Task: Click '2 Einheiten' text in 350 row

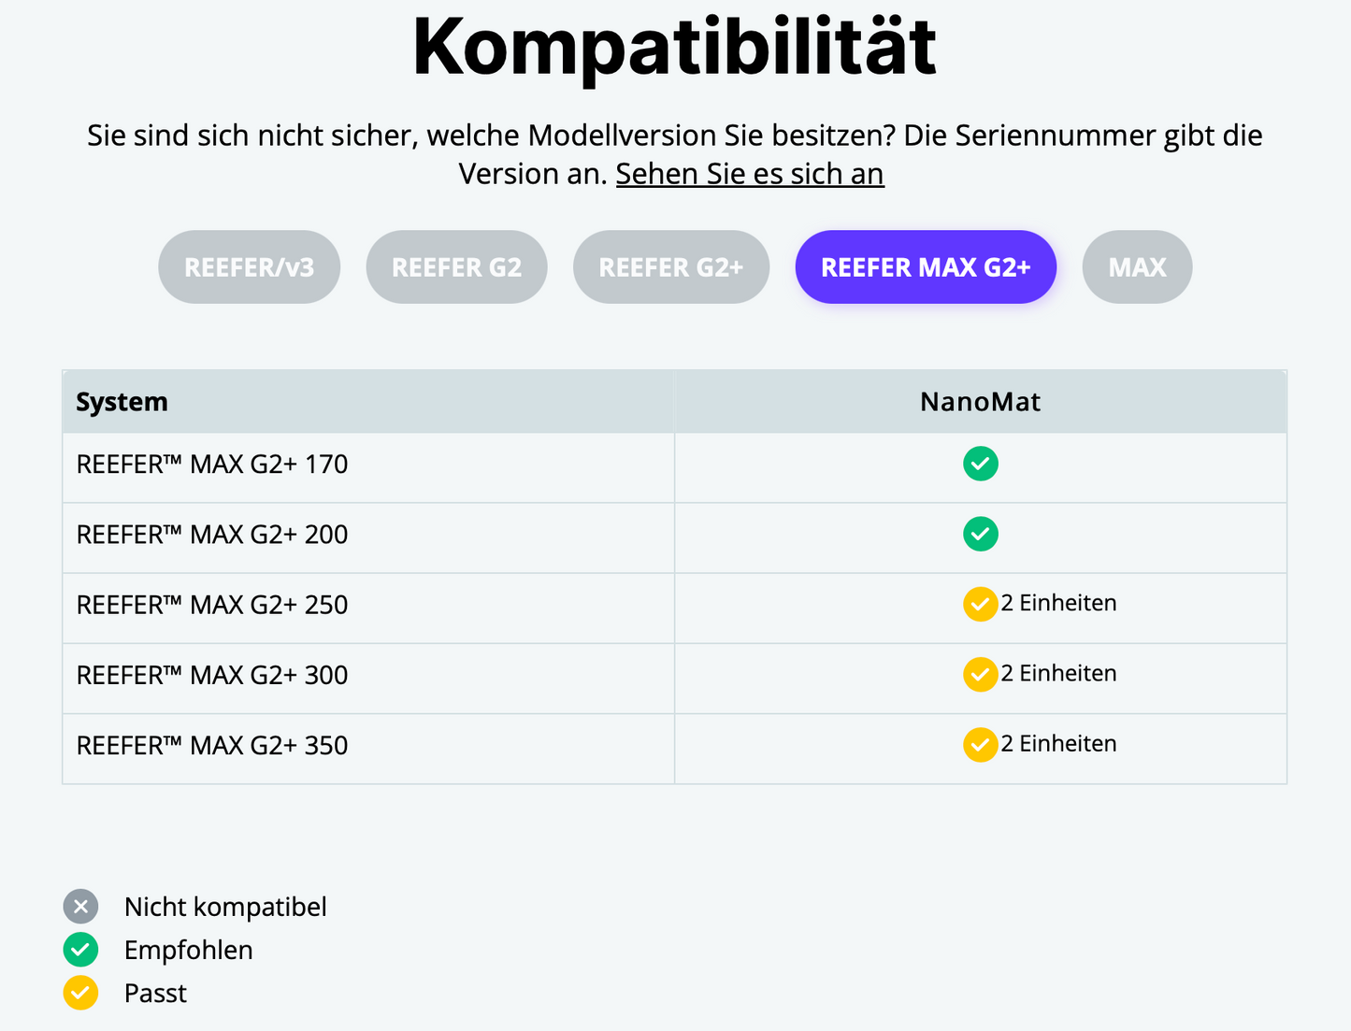Action: click(x=1058, y=744)
